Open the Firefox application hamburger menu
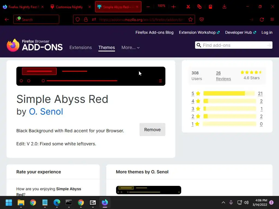The height and width of the screenshot is (209, 279). click(272, 19)
